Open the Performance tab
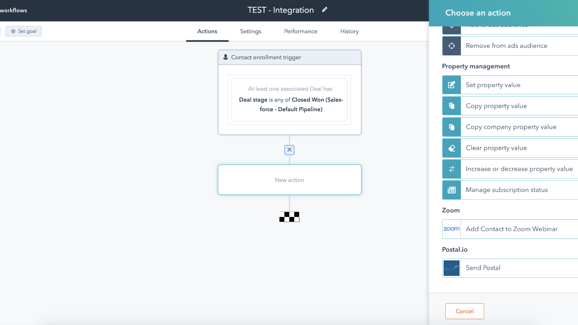Image resolution: width=578 pixels, height=325 pixels. [300, 31]
